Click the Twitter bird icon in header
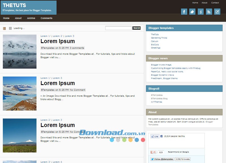226x163 pixels. [192, 12]
